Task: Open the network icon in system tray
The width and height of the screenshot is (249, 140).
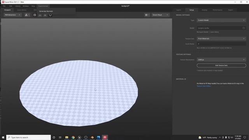Action: [x=229, y=137]
